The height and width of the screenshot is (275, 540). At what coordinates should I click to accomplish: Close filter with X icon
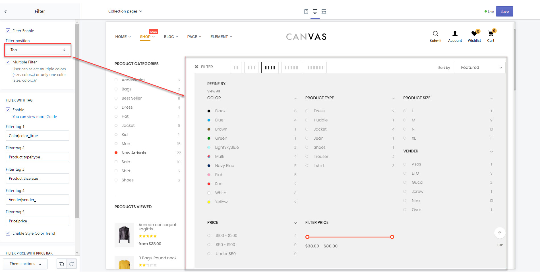196,67
